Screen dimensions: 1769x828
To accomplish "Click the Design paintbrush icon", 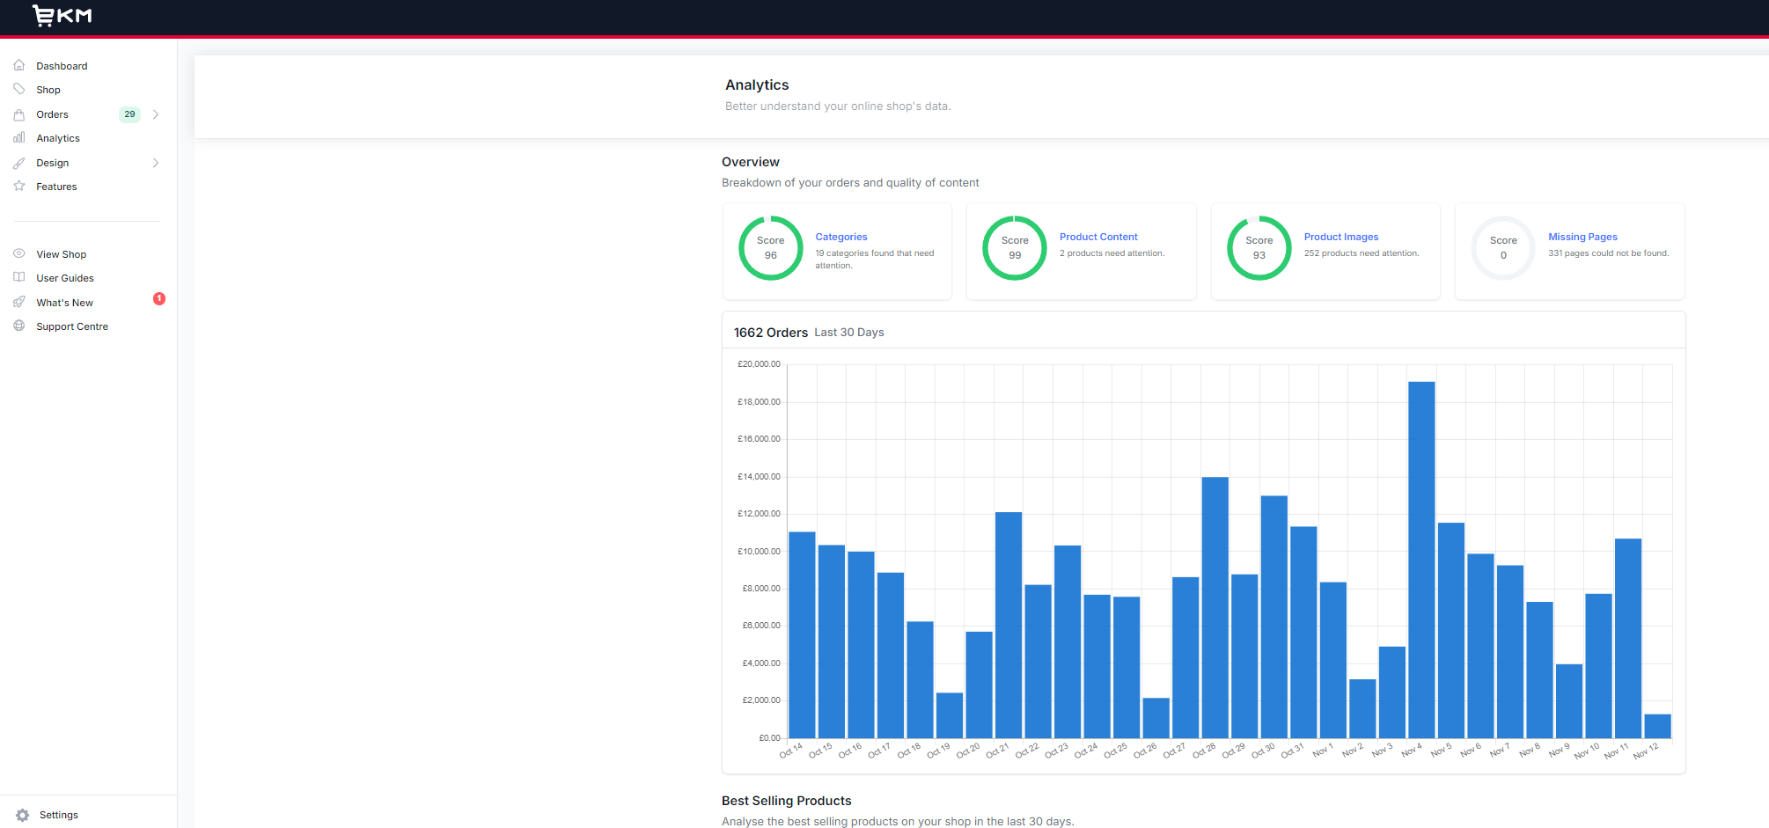I will pyautogui.click(x=19, y=163).
